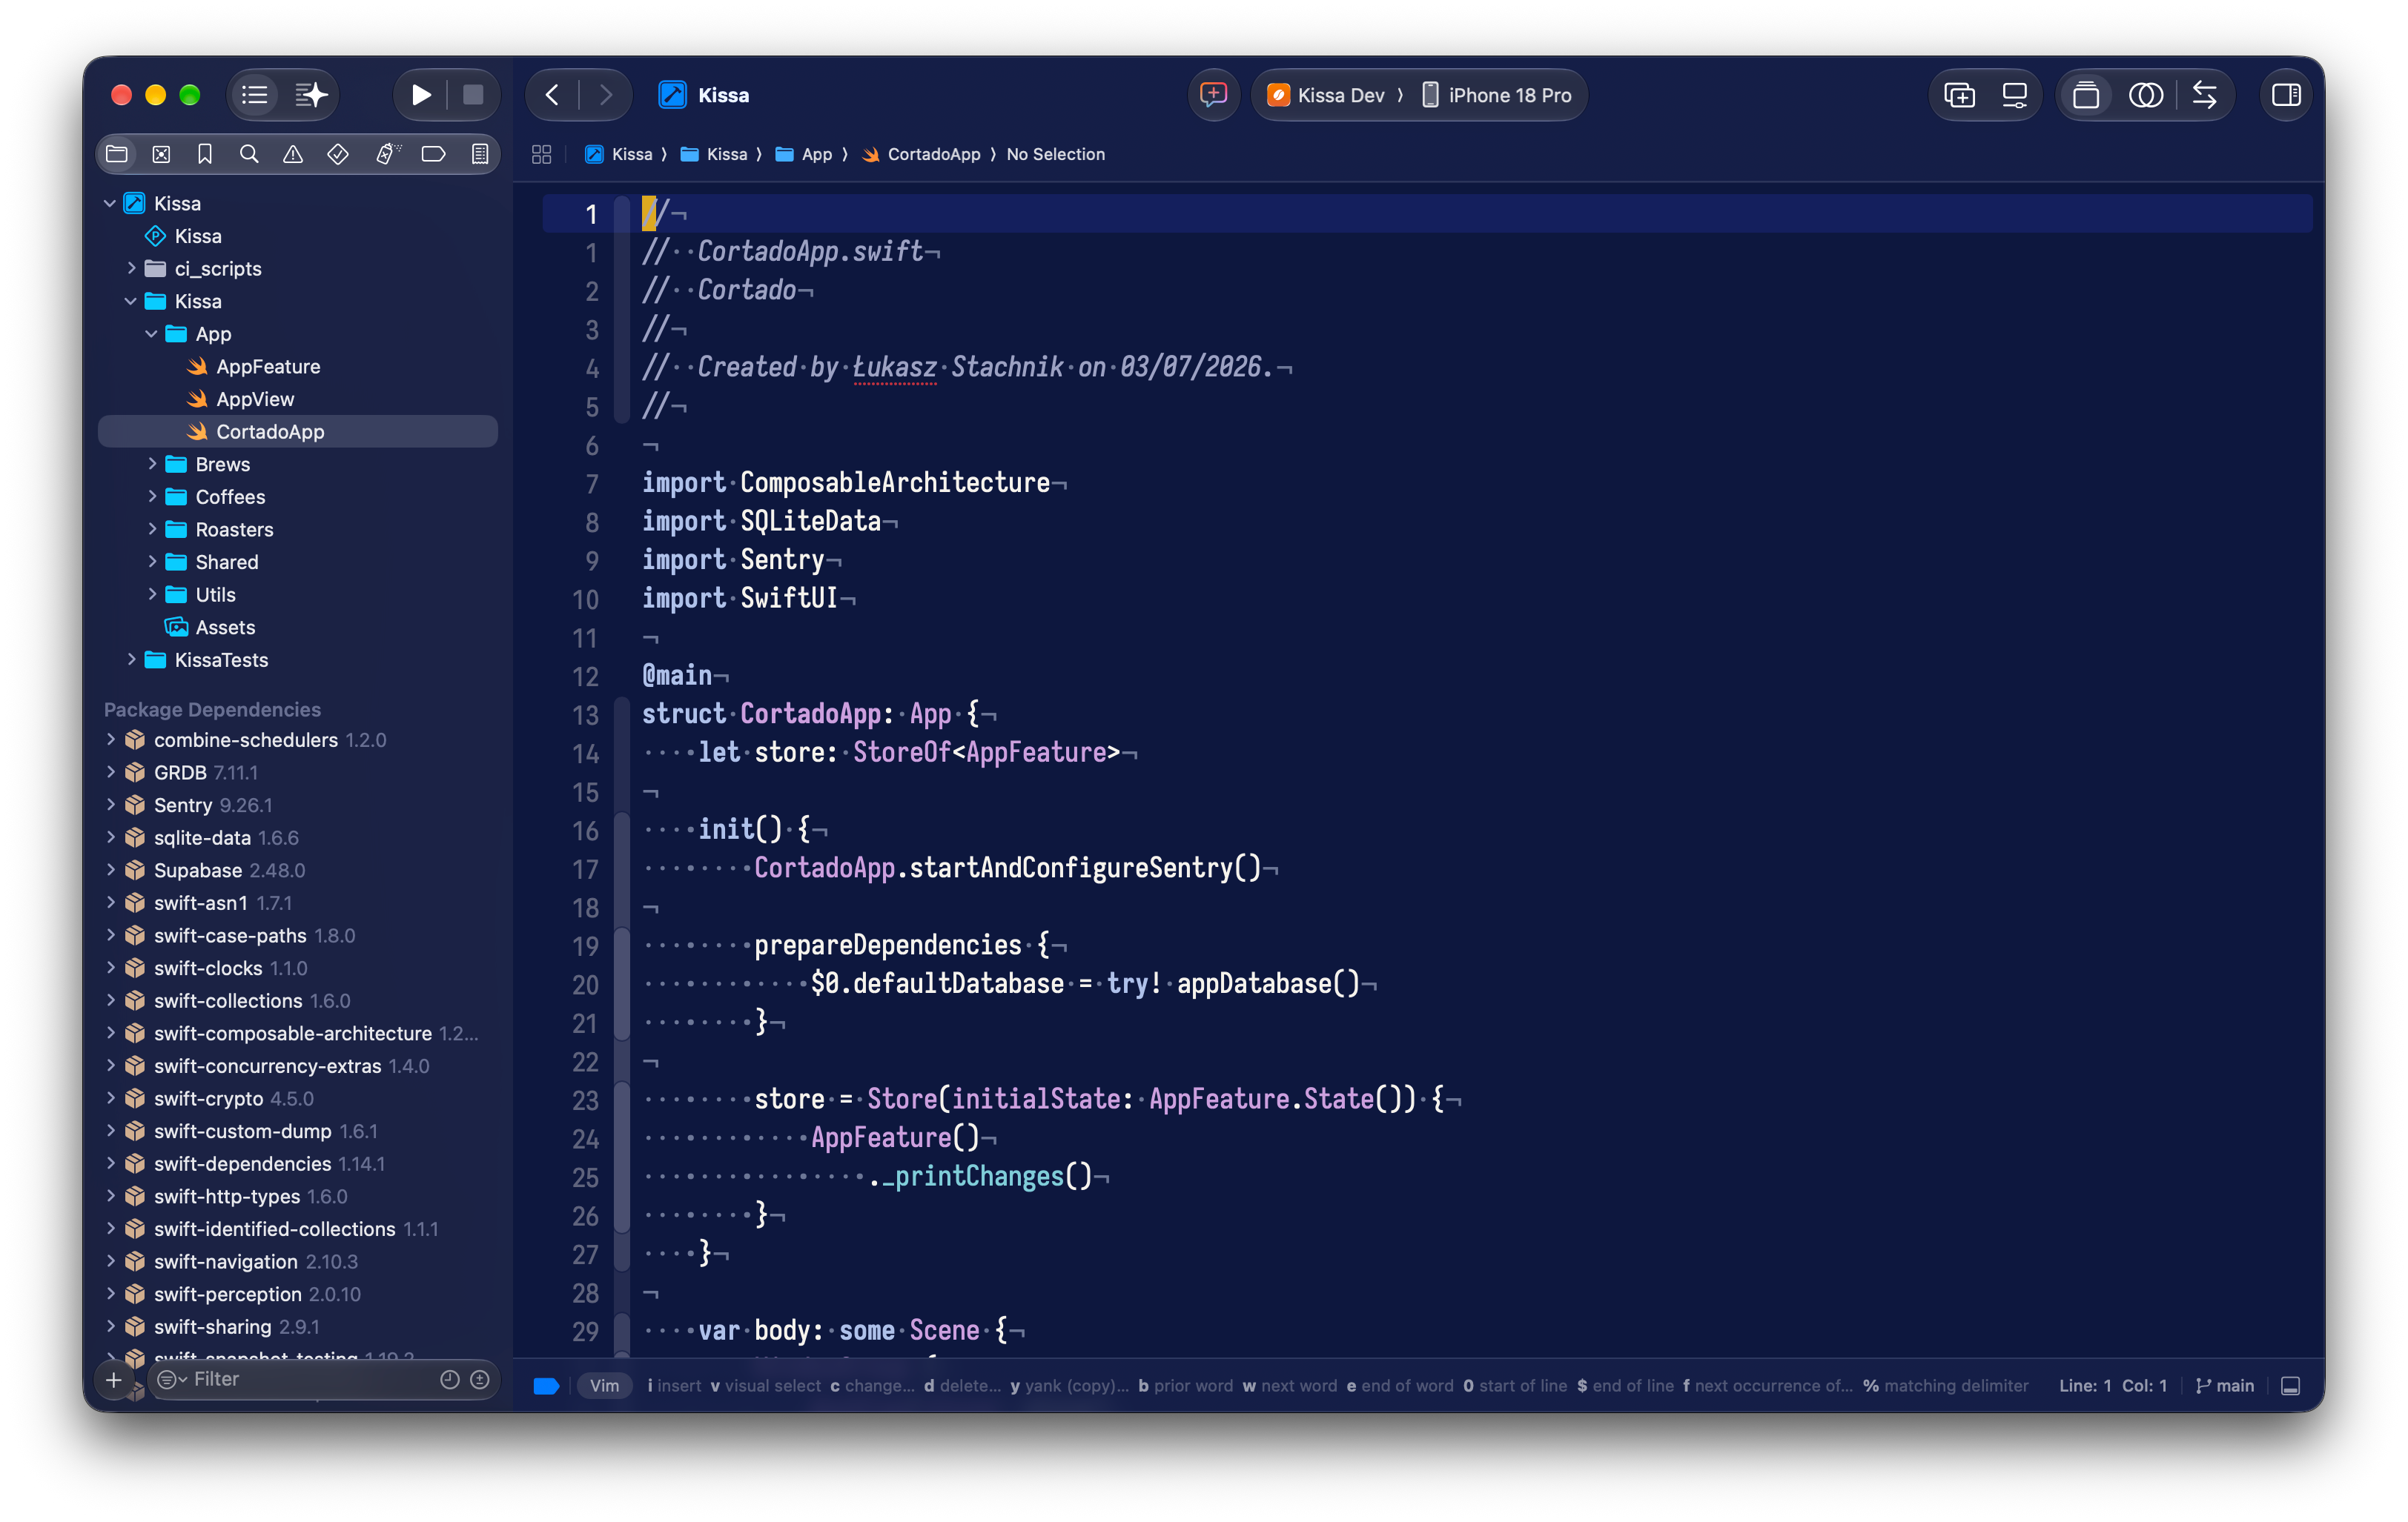This screenshot has width=2408, height=1522.
Task: Open the filter options menu icon
Action: click(x=171, y=1379)
